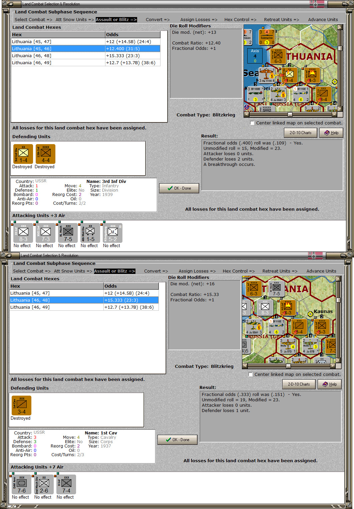Enable center linked map checkbox in lower window
This screenshot has width=354, height=509.
pos(251,375)
